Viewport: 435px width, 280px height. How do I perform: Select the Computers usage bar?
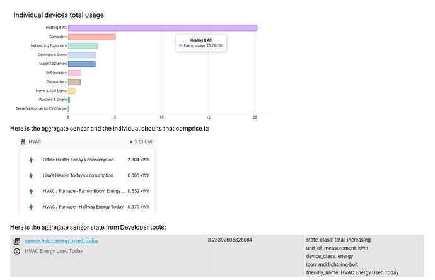[91, 37]
